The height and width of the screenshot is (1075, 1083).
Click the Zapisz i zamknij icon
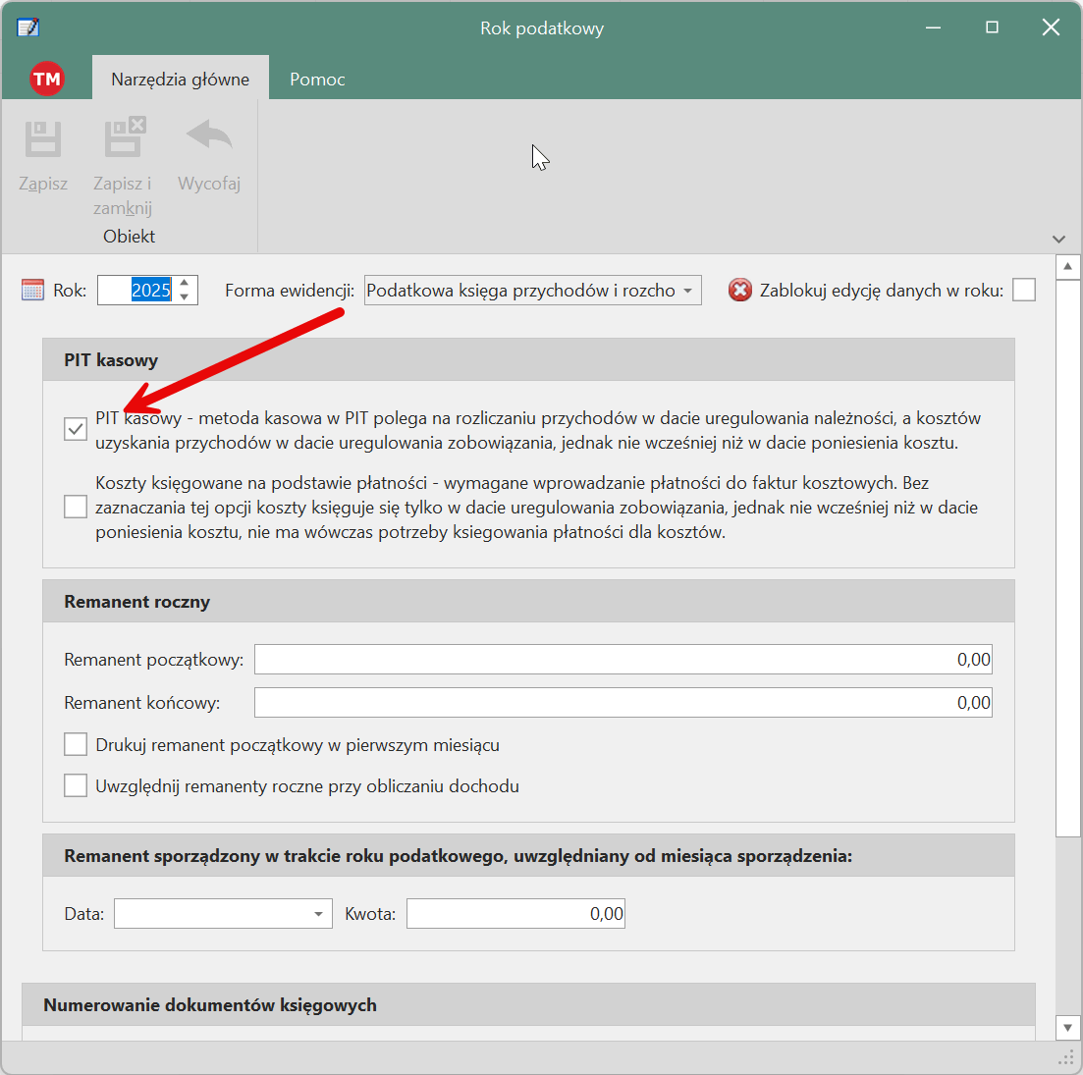click(x=124, y=139)
